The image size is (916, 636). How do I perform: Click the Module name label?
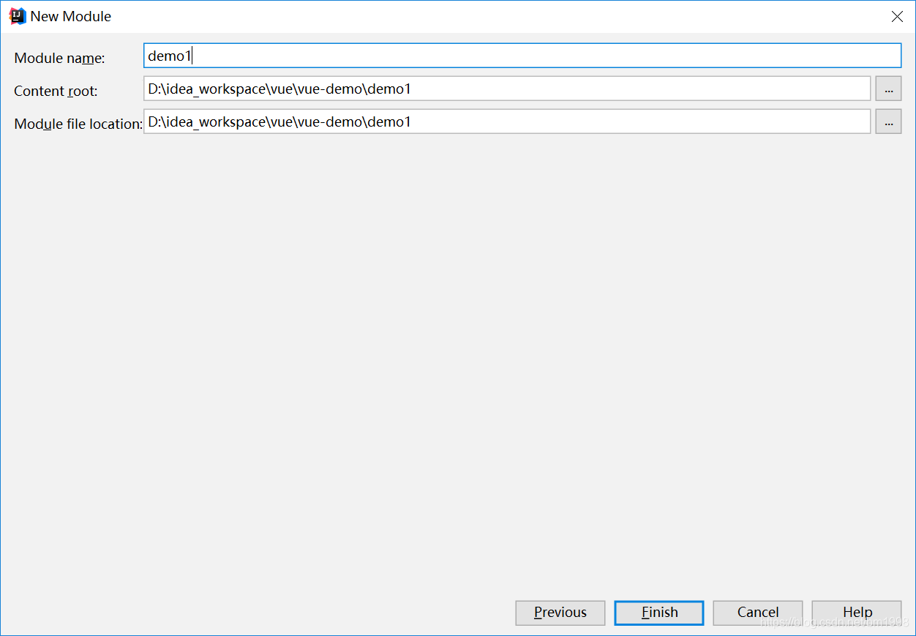(60, 59)
